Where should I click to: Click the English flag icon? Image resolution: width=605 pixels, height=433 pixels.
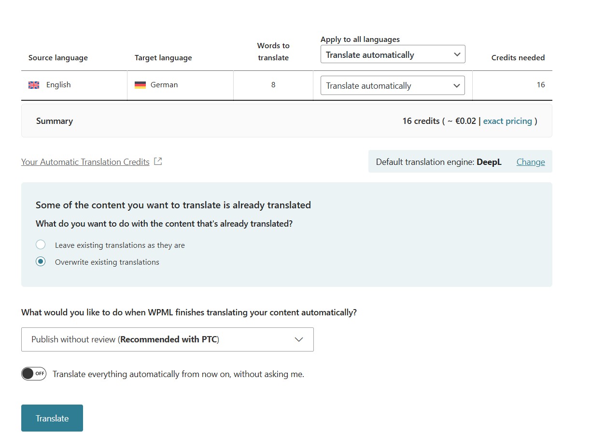pyautogui.click(x=34, y=84)
